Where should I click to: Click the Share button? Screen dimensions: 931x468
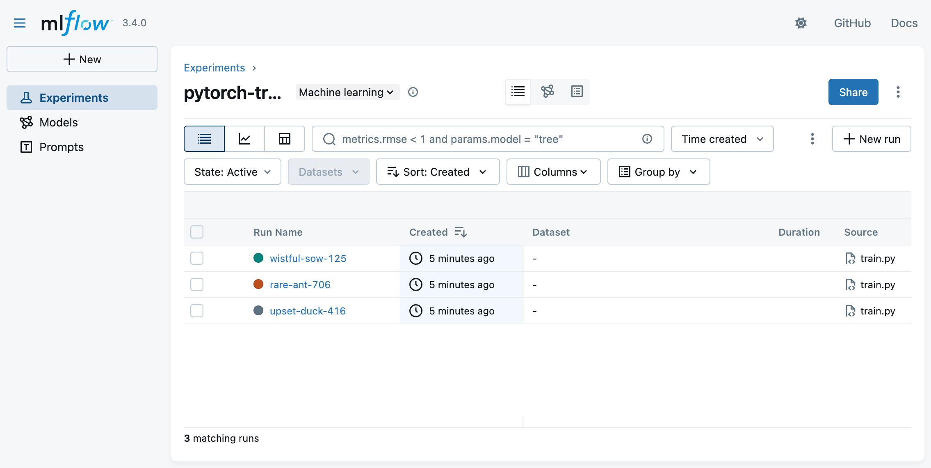pos(853,92)
